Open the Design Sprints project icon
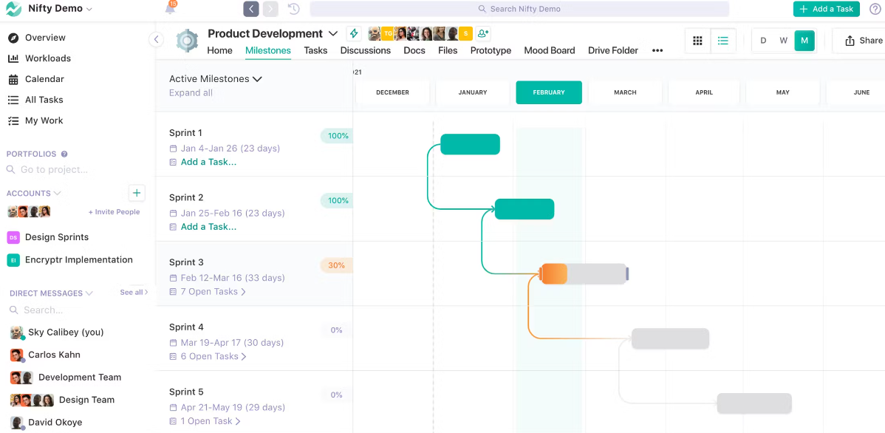 click(x=15, y=236)
